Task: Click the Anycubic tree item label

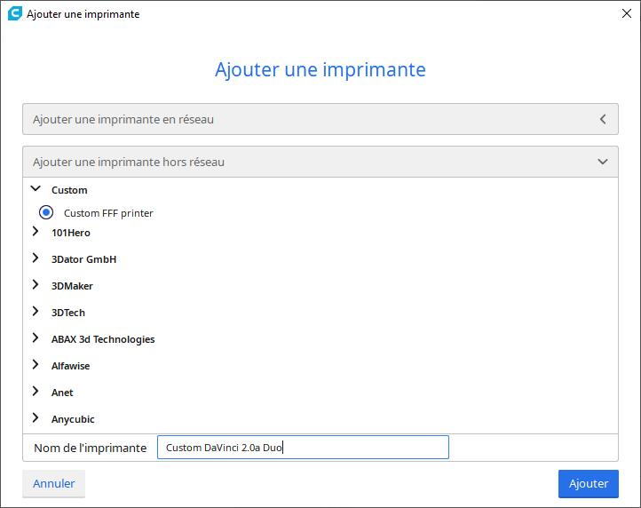Action: 73,419
